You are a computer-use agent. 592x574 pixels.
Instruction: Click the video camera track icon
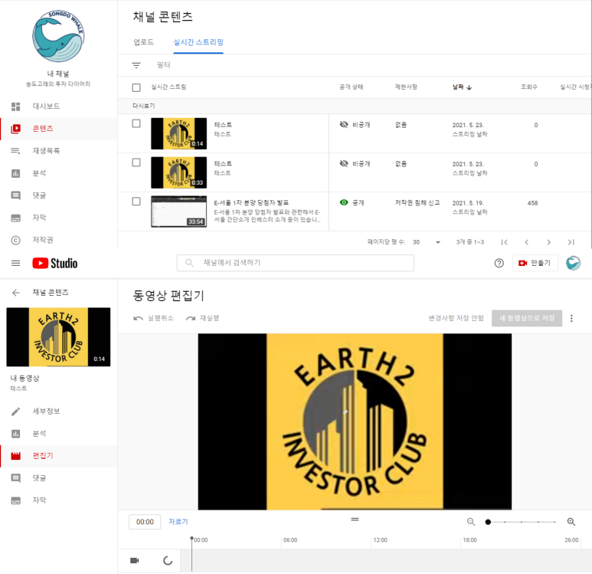click(x=135, y=560)
